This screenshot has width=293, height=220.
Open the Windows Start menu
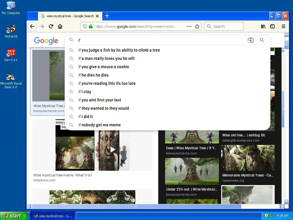click(13, 216)
